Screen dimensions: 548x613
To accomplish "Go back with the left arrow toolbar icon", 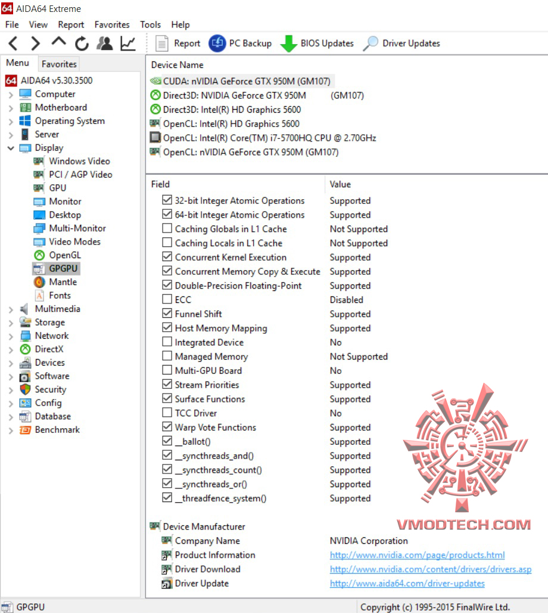I will 13,44.
